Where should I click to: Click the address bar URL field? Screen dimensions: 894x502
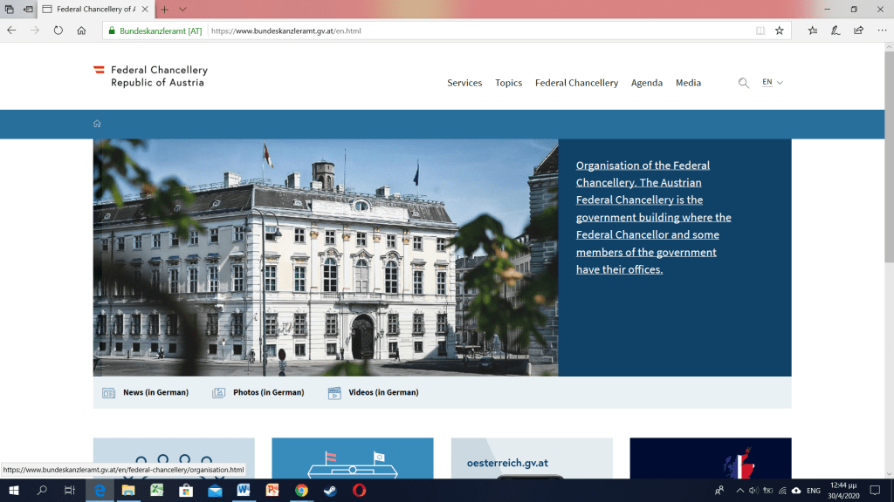pyautogui.click(x=480, y=31)
